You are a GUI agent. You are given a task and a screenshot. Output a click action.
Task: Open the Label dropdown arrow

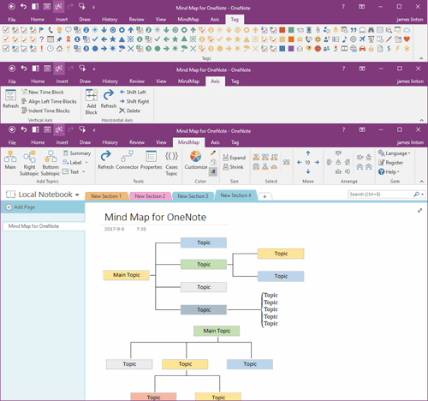86,163
